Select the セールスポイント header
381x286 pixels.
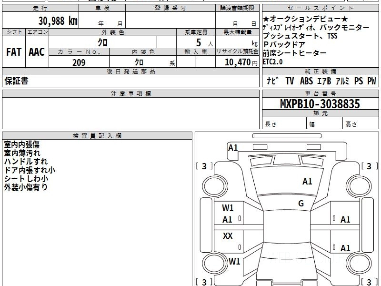[x=320, y=8]
